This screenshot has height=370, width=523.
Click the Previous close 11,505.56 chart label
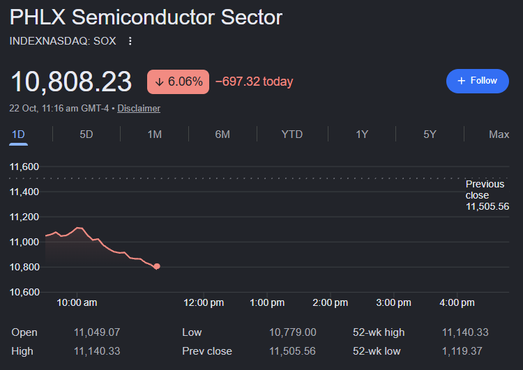point(487,195)
